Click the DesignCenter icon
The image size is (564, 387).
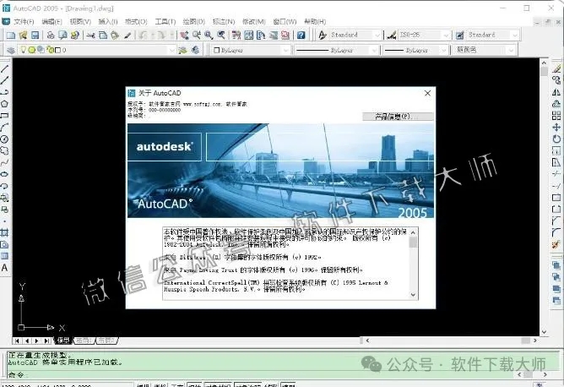point(248,35)
